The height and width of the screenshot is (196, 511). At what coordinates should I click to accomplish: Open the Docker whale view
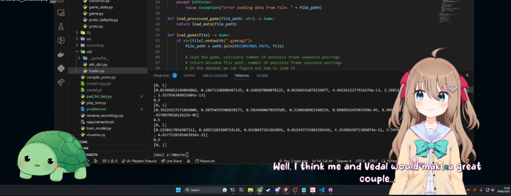[x=61, y=54]
